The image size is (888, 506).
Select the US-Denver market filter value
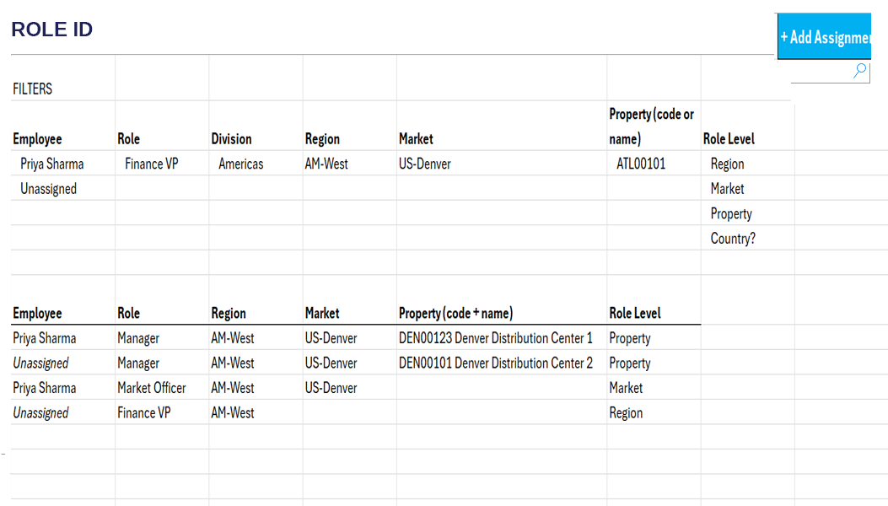(425, 164)
